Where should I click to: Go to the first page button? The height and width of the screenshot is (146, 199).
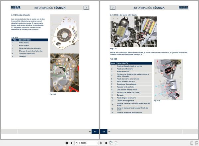point(67,143)
